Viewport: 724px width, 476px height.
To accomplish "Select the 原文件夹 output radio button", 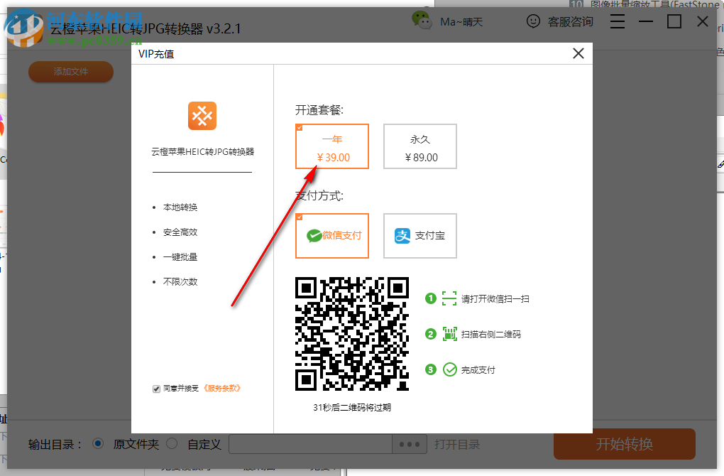I will (x=97, y=444).
